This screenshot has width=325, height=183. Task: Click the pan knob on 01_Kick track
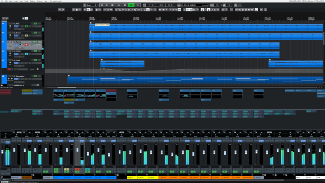click(10, 27)
